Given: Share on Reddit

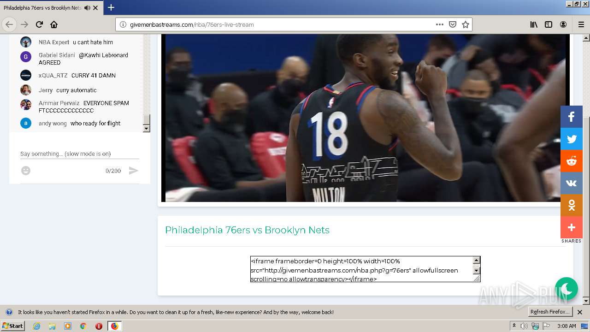Looking at the screenshot, I should point(572,161).
